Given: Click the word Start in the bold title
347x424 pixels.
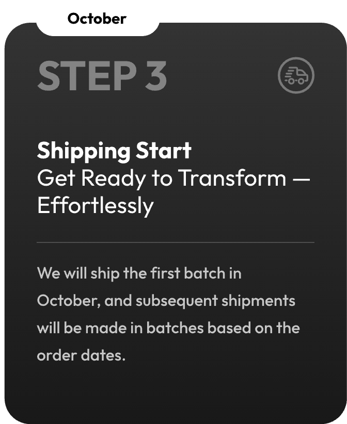Looking at the screenshot, I should coord(164,151).
